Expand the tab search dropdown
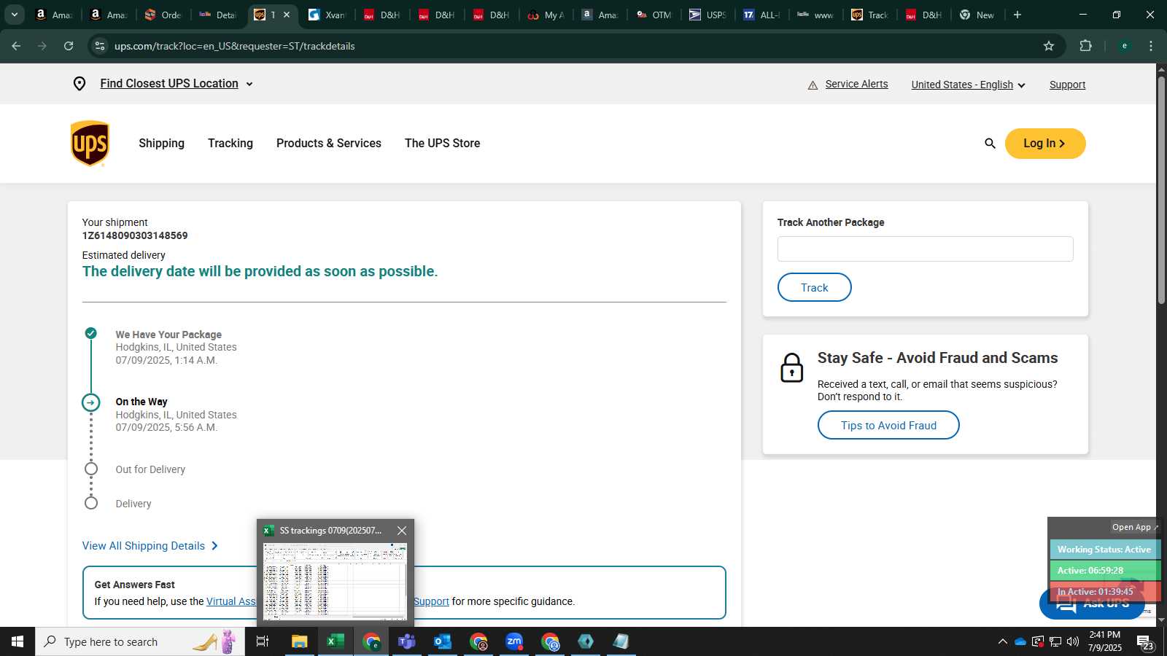 tap(14, 15)
